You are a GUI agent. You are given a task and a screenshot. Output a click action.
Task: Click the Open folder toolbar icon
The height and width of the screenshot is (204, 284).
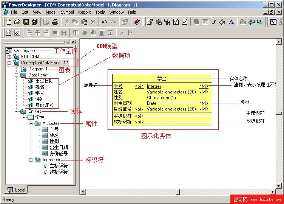click(17, 22)
